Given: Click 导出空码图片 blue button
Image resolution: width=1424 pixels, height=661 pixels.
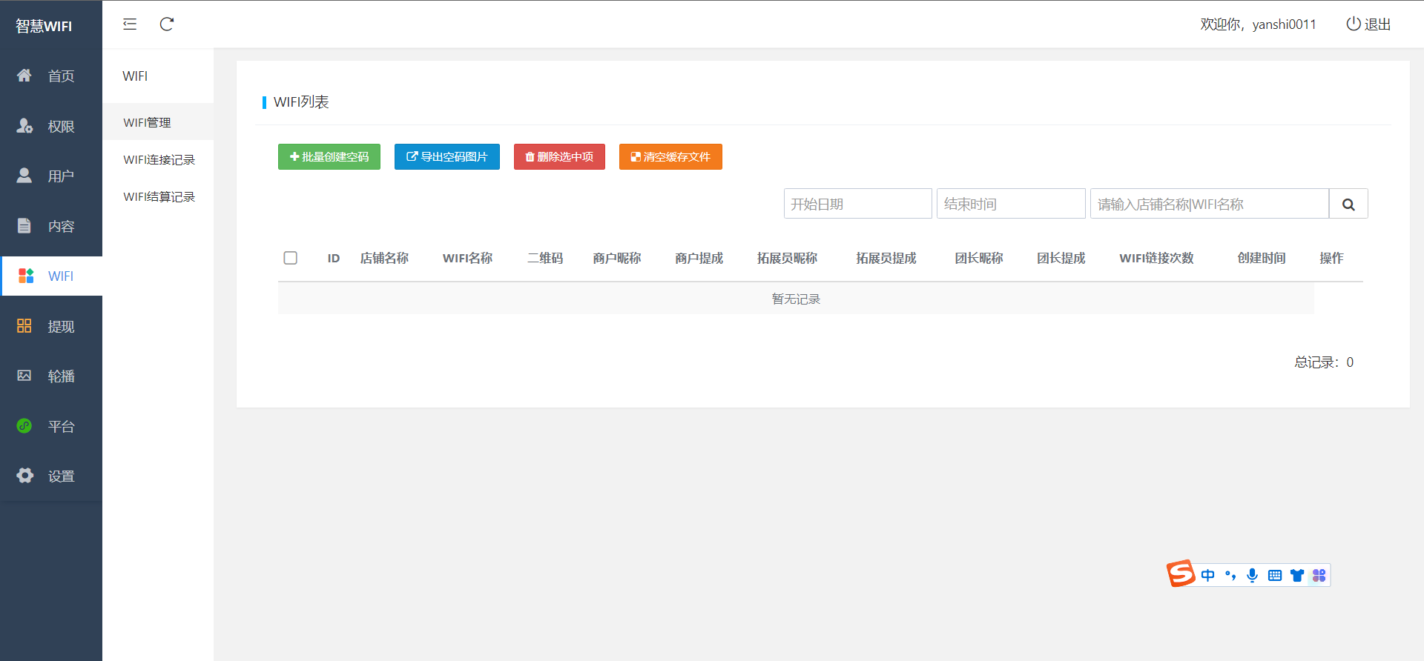Looking at the screenshot, I should pyautogui.click(x=447, y=156).
